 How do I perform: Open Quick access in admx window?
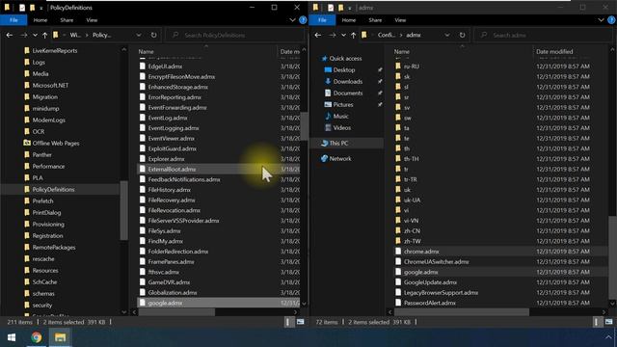(345, 59)
